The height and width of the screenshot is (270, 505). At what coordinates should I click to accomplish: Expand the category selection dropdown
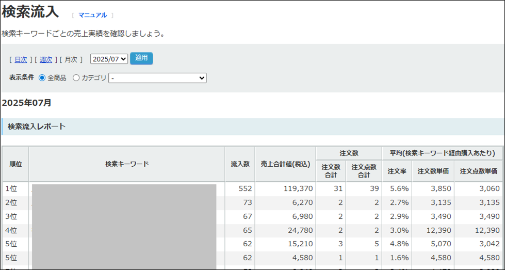157,78
